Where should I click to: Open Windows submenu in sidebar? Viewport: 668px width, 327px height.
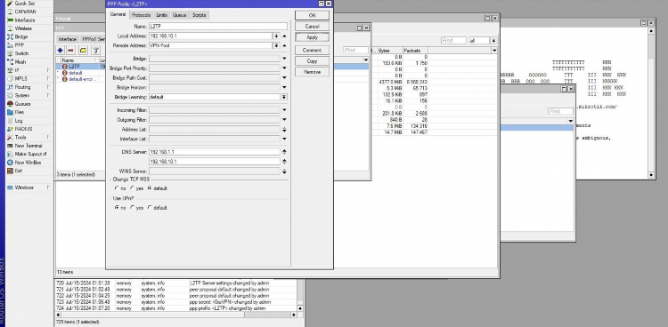[x=24, y=187]
